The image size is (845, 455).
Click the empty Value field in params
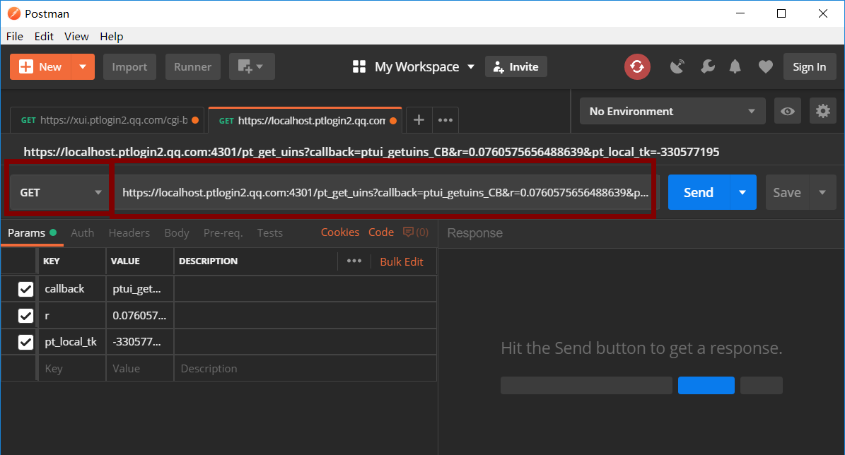[140, 368]
